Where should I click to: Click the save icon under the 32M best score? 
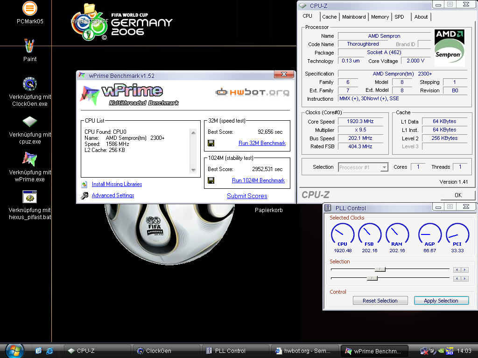point(211,143)
